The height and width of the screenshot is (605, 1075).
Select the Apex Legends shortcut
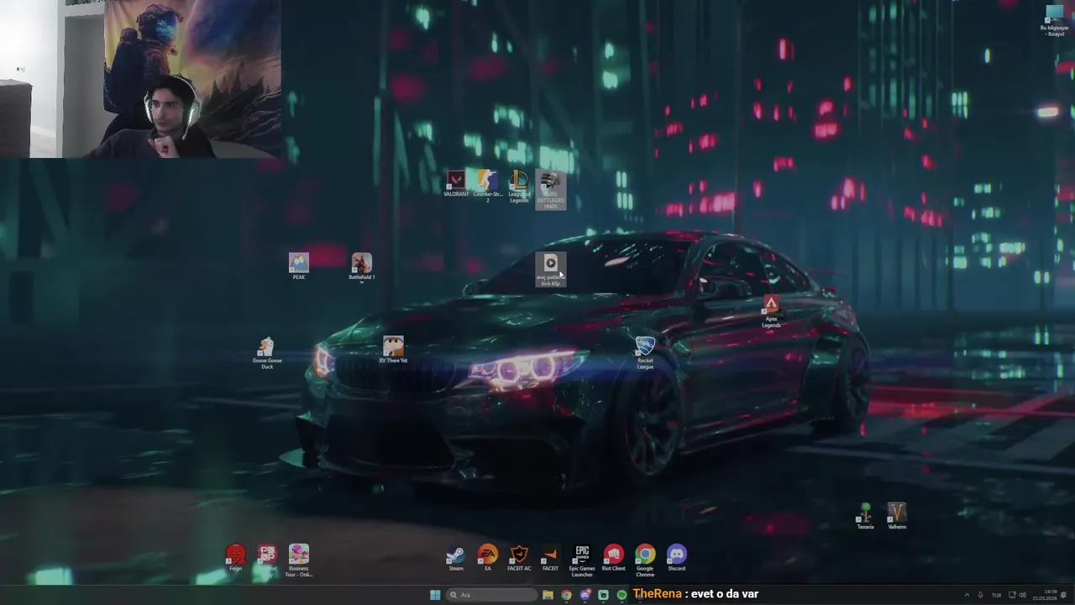click(x=771, y=311)
